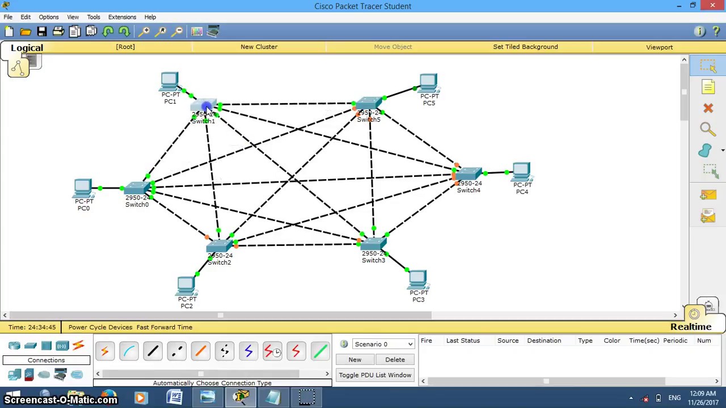
Task: Select the Place Note tool
Action: tap(708, 87)
